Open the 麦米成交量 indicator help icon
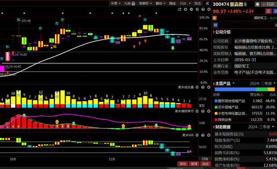The width and height of the screenshot is (277, 169). [203, 87]
